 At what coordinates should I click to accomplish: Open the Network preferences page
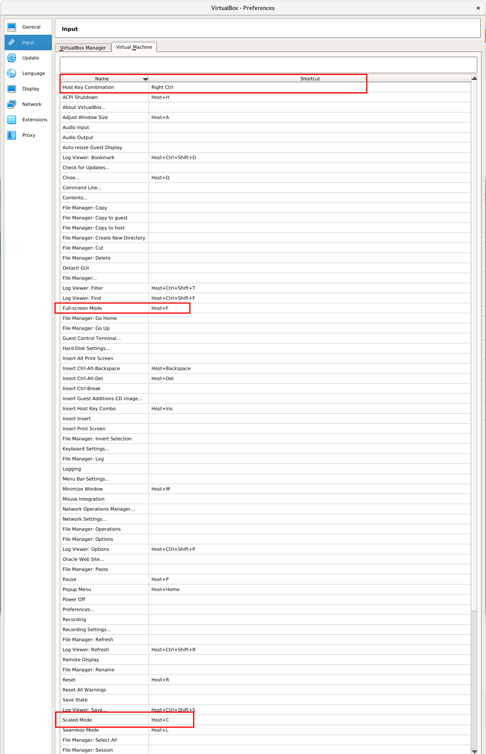pos(28,104)
